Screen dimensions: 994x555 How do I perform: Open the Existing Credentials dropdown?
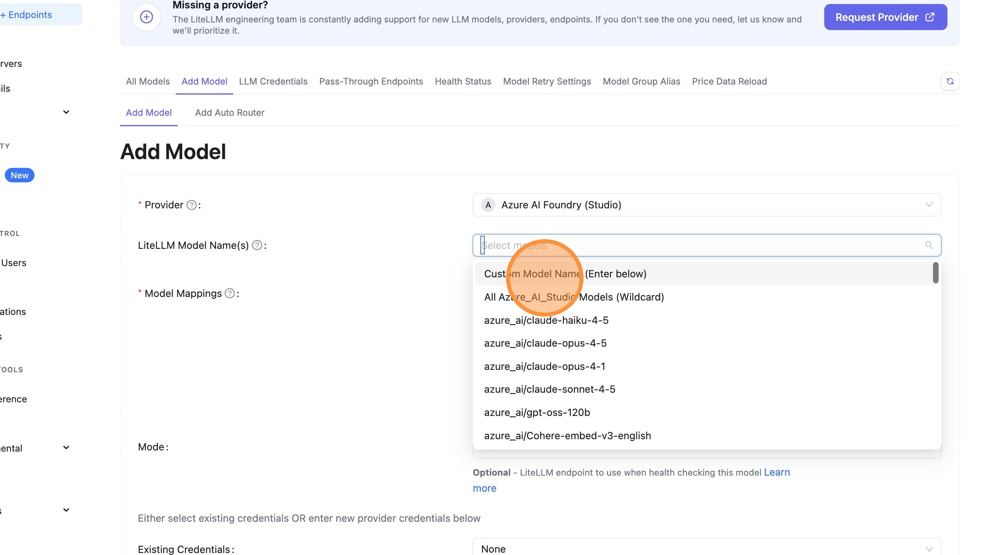click(706, 549)
